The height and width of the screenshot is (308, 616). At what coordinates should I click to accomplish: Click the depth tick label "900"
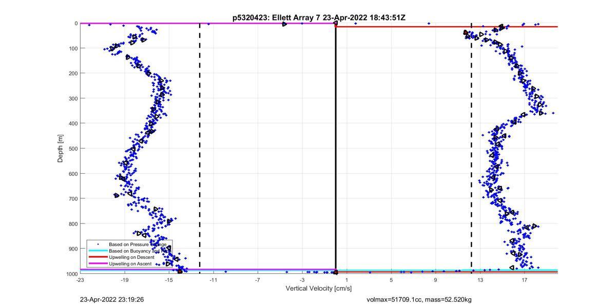73,249
